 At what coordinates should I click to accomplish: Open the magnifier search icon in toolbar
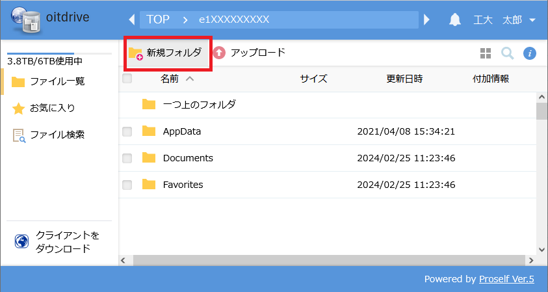tap(508, 53)
